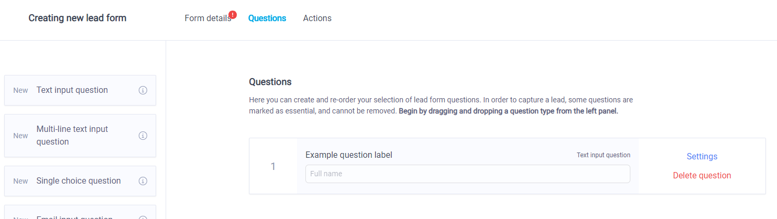Switch to the Form details tab

tap(207, 18)
